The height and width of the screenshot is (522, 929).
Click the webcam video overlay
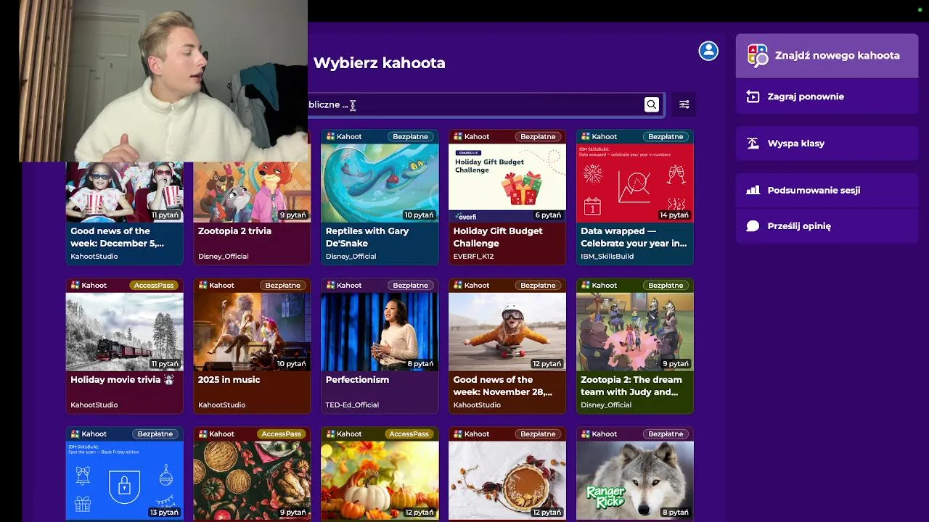point(163,80)
